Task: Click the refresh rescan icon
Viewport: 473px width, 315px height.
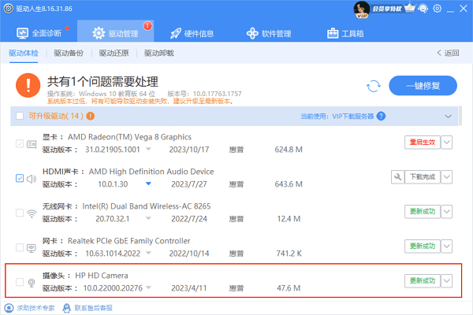Action: pos(374,86)
